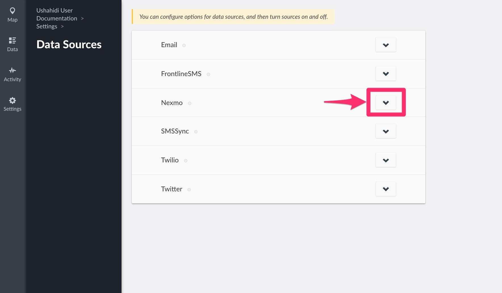Expand the Email data source options

[386, 45]
